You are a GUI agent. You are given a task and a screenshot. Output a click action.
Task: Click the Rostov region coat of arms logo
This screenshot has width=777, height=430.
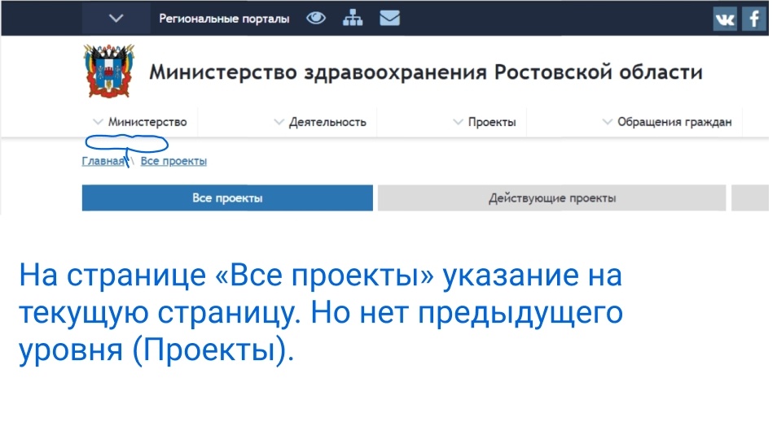(x=103, y=72)
